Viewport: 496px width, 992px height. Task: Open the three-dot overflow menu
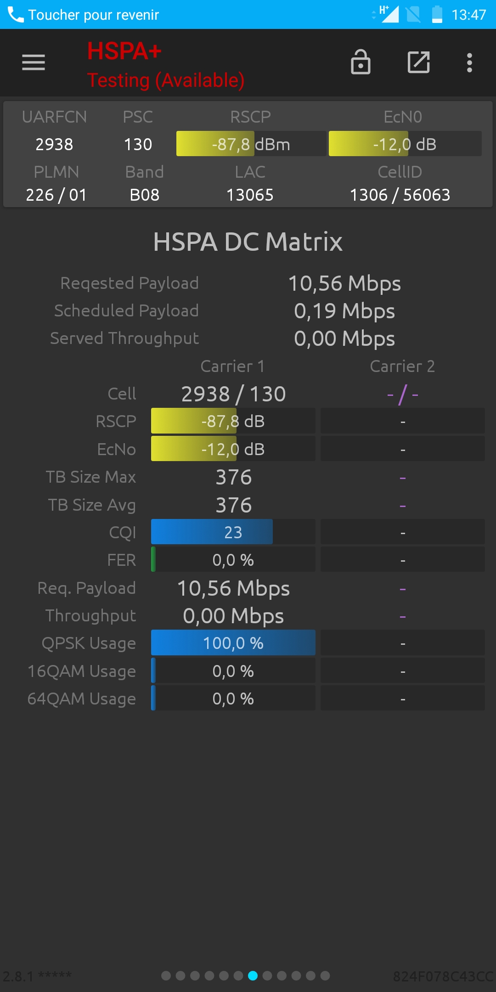[x=469, y=62]
